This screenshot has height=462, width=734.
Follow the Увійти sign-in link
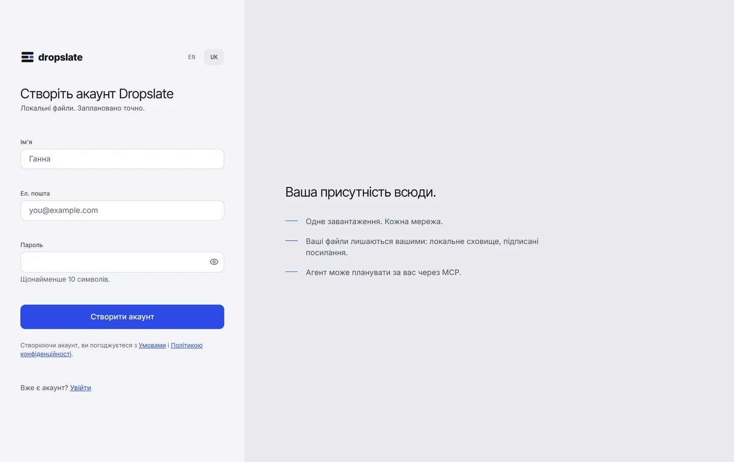[x=81, y=388]
